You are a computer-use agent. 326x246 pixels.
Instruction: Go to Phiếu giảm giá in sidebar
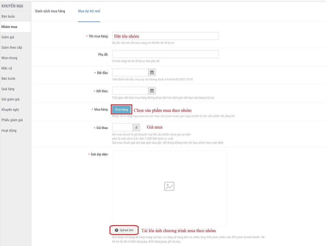click(12, 120)
